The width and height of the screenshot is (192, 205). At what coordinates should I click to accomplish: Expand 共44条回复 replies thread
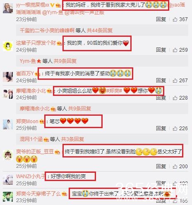[x=100, y=30]
